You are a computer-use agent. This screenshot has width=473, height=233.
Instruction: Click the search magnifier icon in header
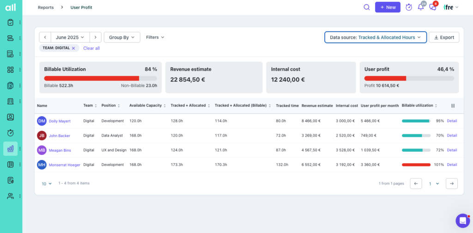(367, 7)
